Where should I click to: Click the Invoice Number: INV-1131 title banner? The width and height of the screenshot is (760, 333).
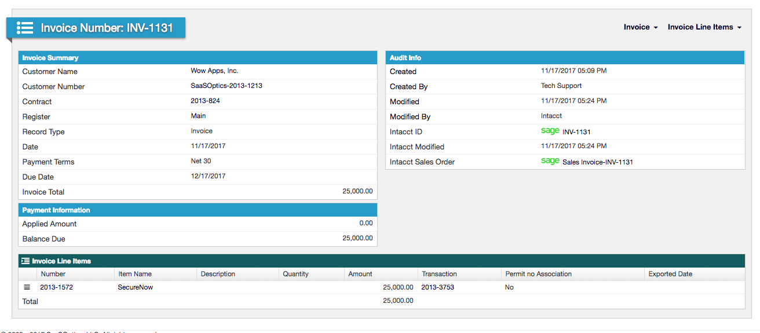[96, 27]
